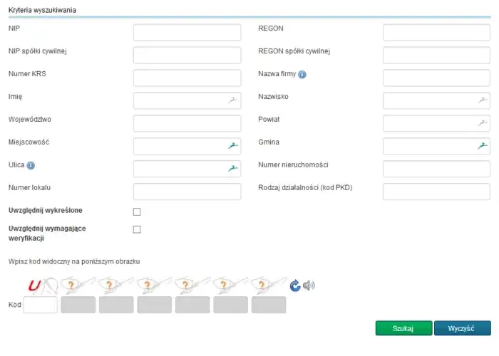Viewport: 499px width, 356px height.
Task: Play the audio captcha speaker icon
Action: (309, 286)
